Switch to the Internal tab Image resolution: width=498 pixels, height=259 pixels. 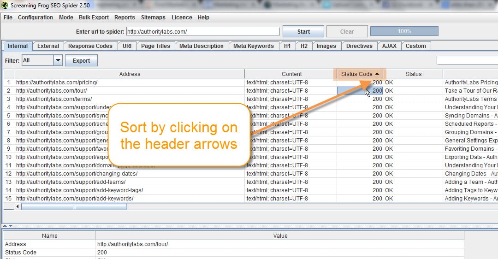point(18,46)
